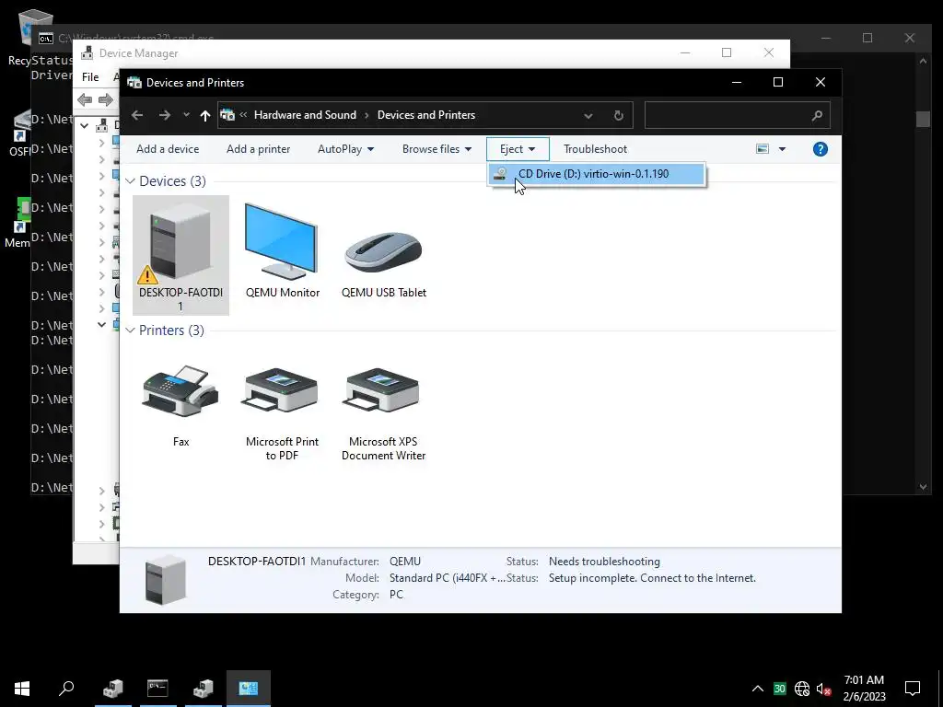943x707 pixels.
Task: Click the muted volume tray icon
Action: [824, 689]
